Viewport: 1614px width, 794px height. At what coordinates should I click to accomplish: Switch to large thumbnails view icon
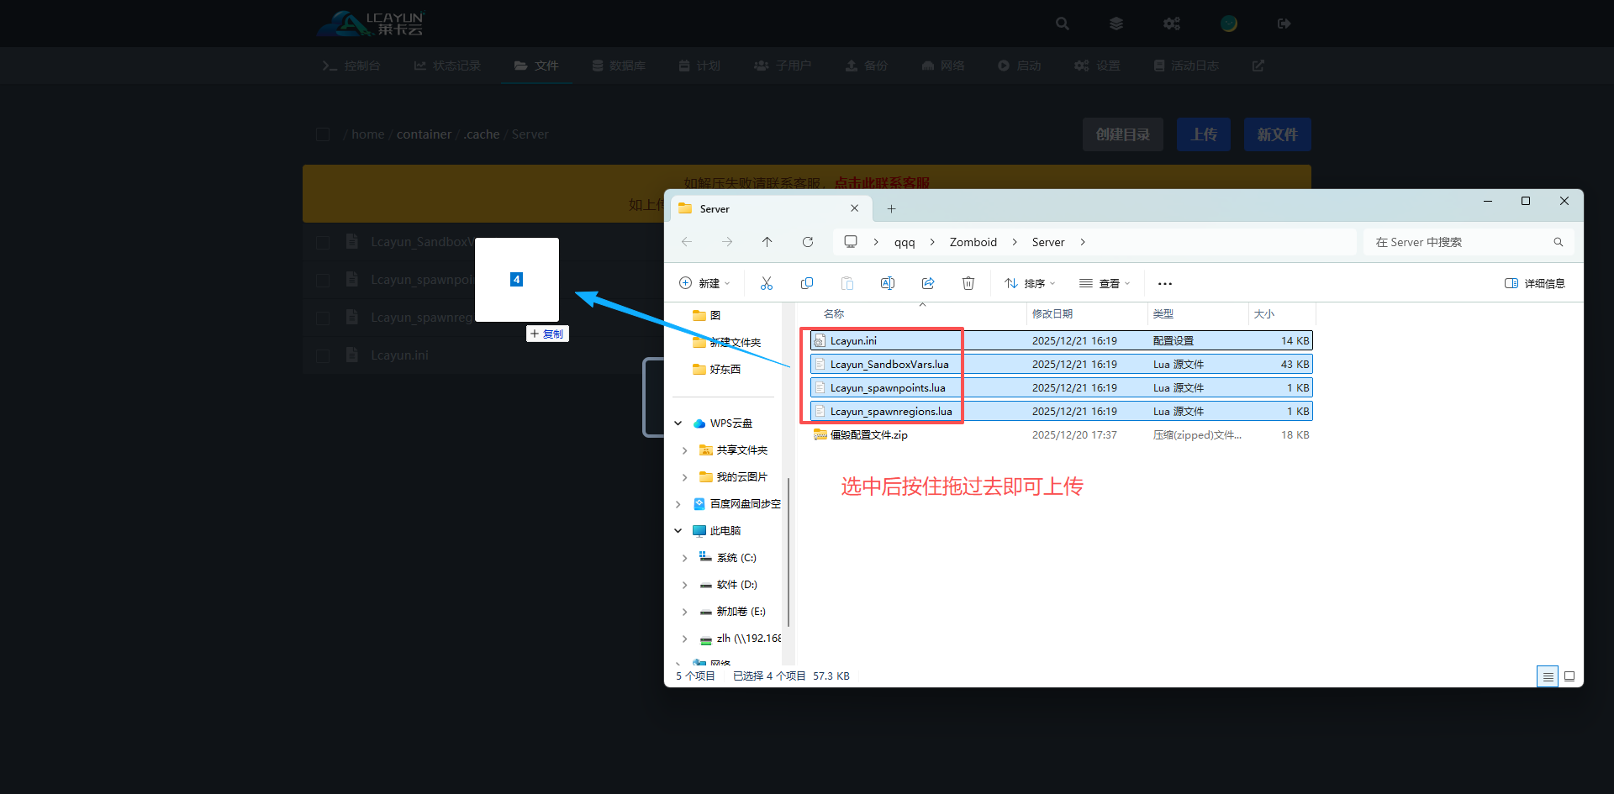tap(1569, 676)
